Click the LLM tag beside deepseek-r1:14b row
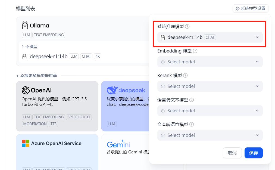This screenshot has height=170, width=275. pyautogui.click(x=74, y=56)
